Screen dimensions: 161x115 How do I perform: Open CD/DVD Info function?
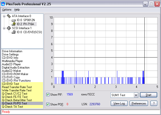click(10, 58)
